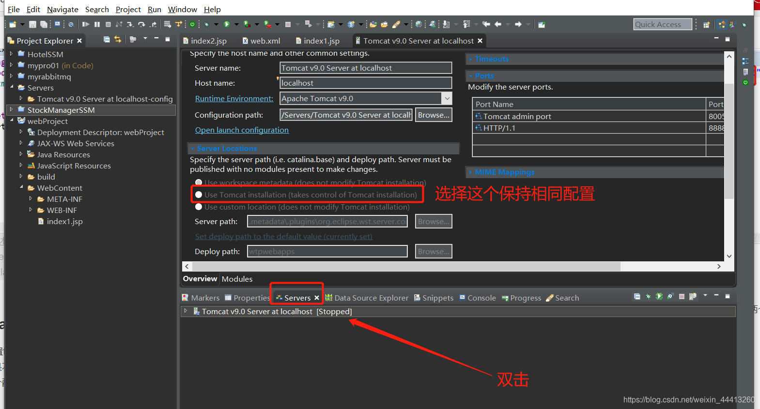Expand the Timeouts section

click(x=470, y=59)
